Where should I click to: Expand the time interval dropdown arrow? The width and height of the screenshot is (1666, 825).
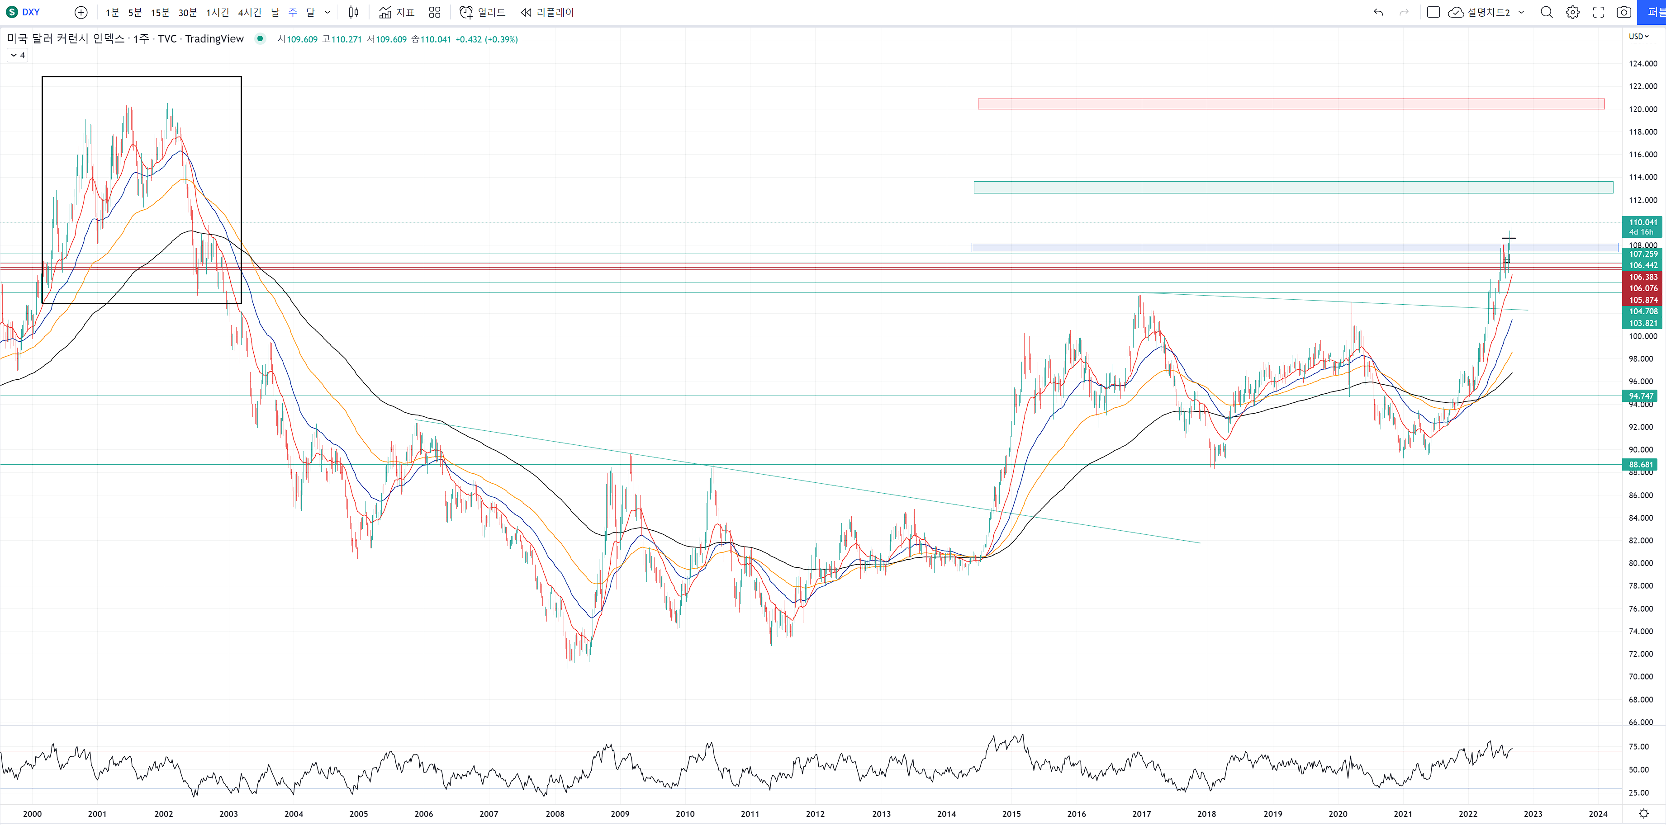coord(327,12)
